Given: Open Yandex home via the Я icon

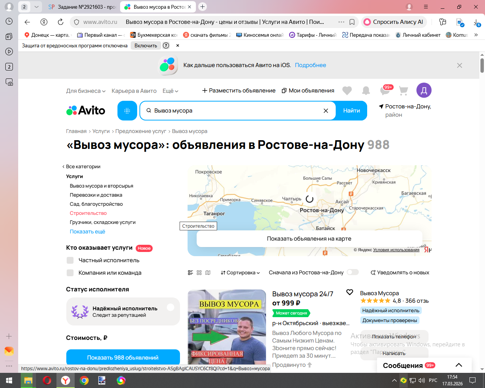Looking at the screenshot, I should coord(44,22).
